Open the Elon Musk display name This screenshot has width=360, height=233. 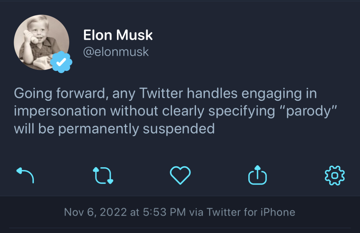click(118, 36)
